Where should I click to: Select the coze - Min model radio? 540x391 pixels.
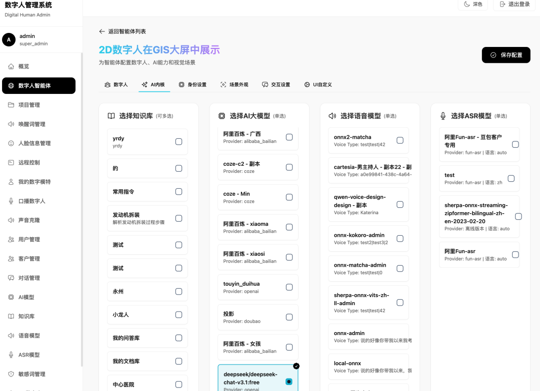(289, 197)
